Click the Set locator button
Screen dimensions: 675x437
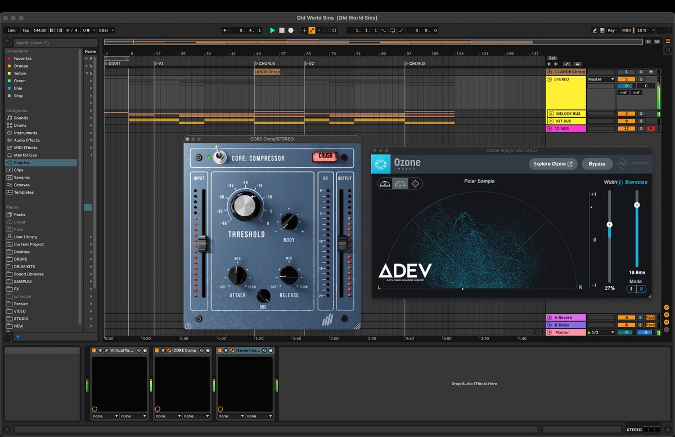click(552, 58)
